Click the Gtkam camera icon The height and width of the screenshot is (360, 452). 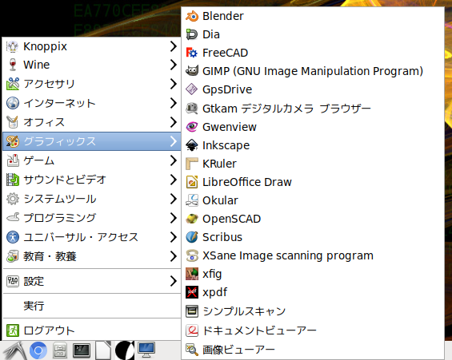click(192, 109)
